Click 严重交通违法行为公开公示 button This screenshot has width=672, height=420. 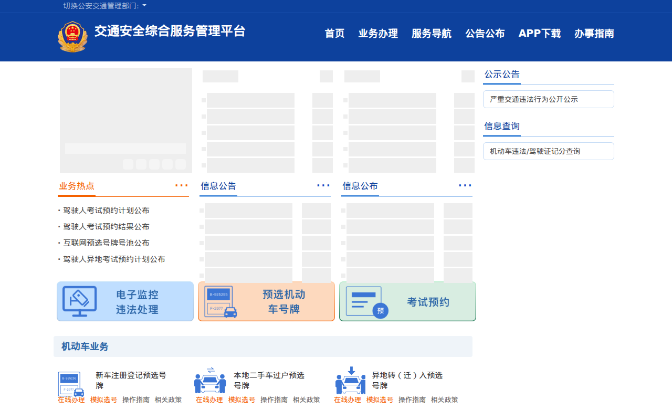click(548, 99)
